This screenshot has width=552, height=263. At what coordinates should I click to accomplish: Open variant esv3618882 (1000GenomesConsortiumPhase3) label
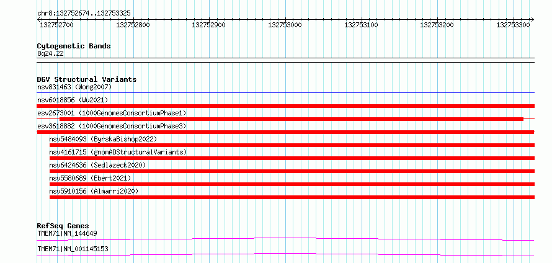pyautogui.click(x=112, y=126)
